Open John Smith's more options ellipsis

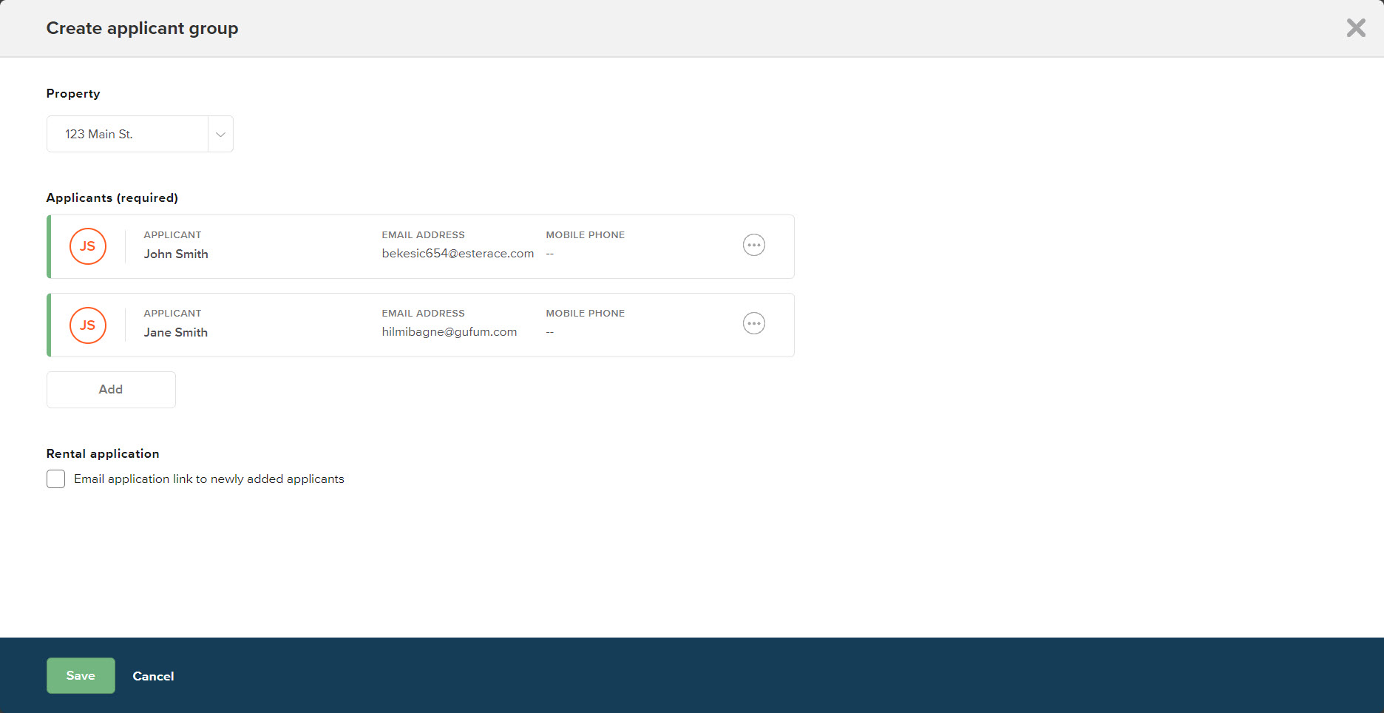753,245
